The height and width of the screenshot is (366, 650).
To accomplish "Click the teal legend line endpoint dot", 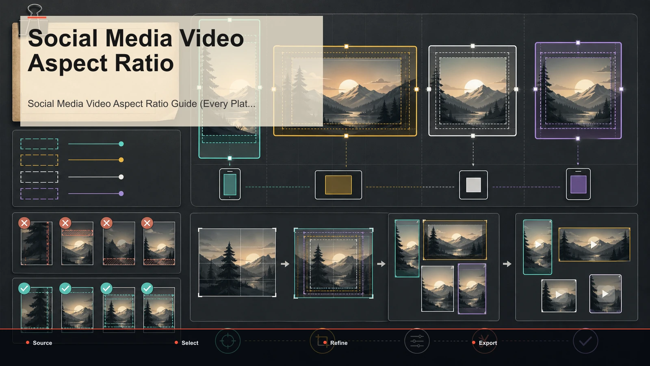I will (121, 144).
